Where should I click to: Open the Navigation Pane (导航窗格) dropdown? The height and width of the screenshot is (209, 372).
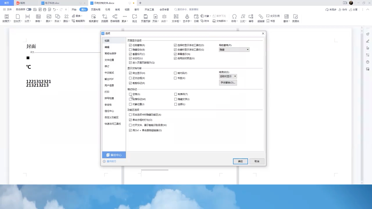pyautogui.click(x=234, y=50)
